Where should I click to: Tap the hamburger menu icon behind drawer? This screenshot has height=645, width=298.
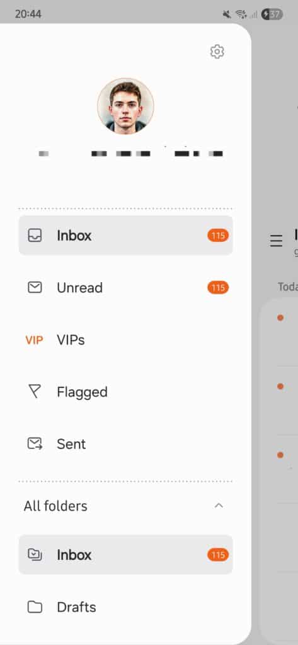276,241
